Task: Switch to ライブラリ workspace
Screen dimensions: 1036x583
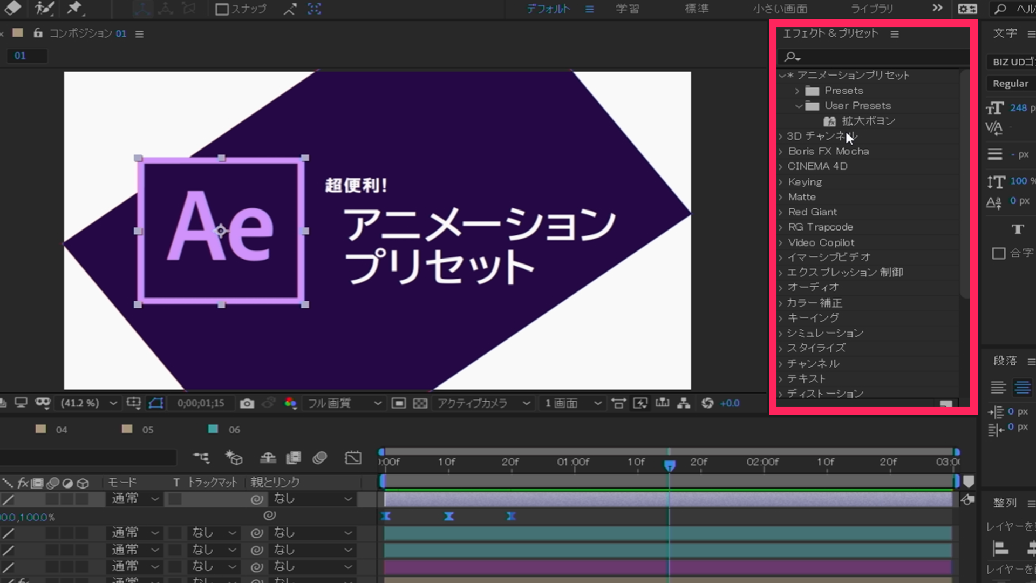Action: [x=872, y=9]
